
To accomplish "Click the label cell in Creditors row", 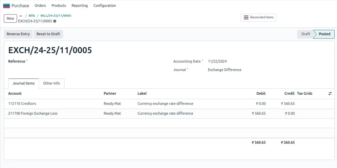I will point(165,104).
